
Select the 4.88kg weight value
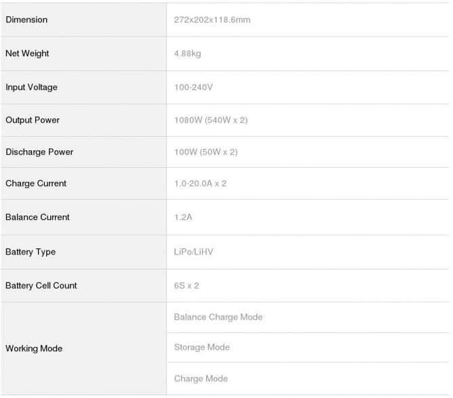coord(188,53)
